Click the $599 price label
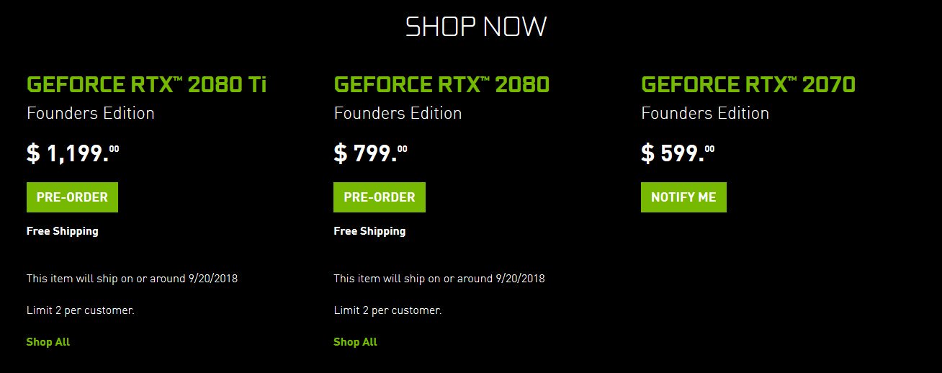This screenshot has width=942, height=373. click(678, 153)
